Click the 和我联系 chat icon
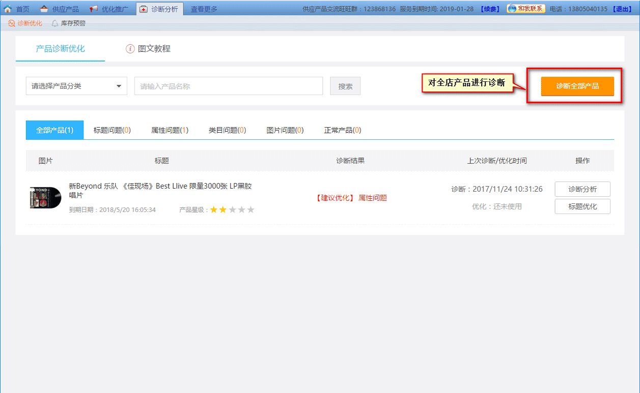 point(512,9)
